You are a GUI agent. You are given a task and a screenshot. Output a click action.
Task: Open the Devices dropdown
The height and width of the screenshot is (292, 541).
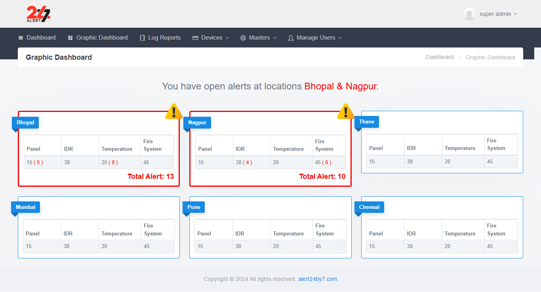[x=210, y=38]
